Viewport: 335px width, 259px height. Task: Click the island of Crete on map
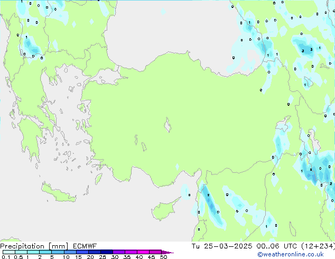click(x=58, y=193)
